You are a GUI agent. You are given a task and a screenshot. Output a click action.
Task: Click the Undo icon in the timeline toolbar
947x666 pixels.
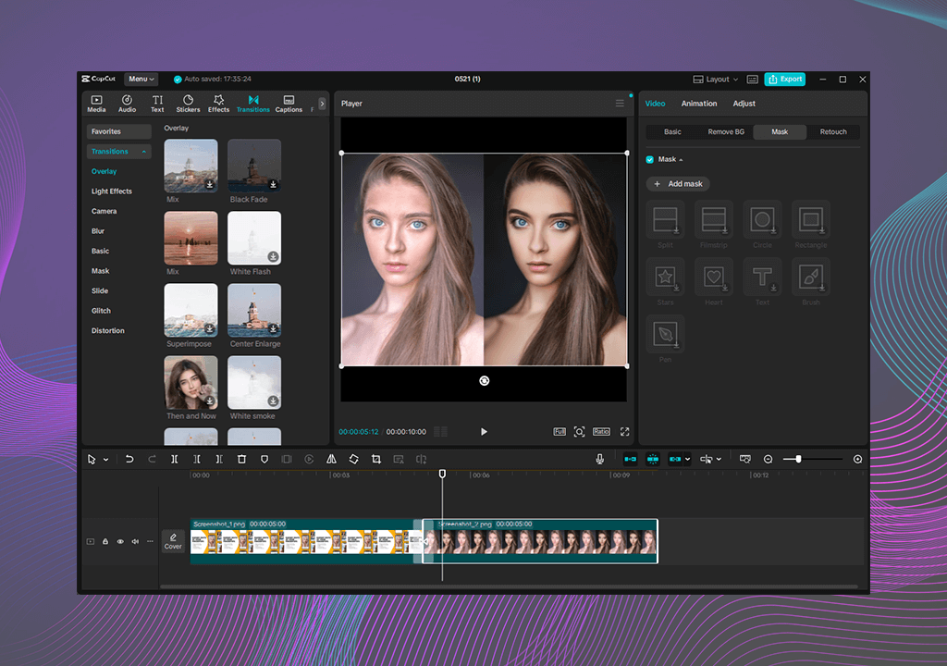click(129, 460)
